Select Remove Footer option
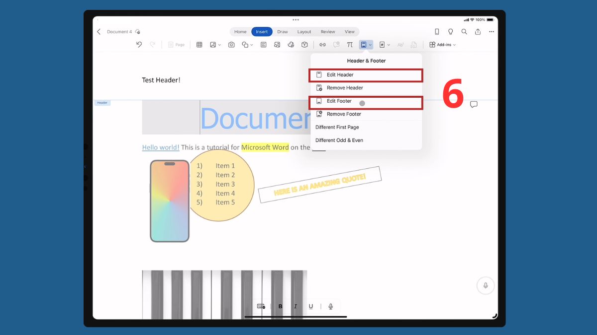 [366, 114]
